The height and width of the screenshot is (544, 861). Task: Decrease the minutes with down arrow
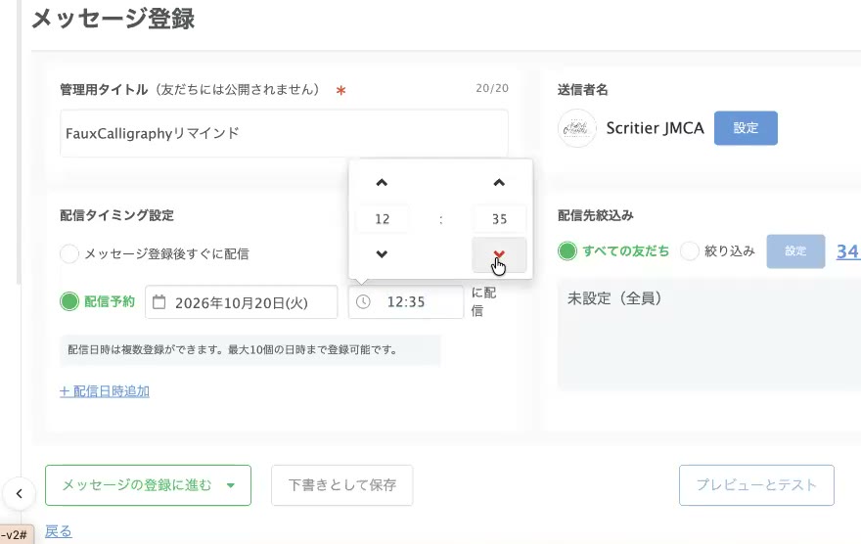pos(499,254)
